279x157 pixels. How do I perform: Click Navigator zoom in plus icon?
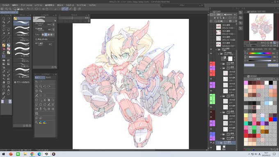pos(268,43)
